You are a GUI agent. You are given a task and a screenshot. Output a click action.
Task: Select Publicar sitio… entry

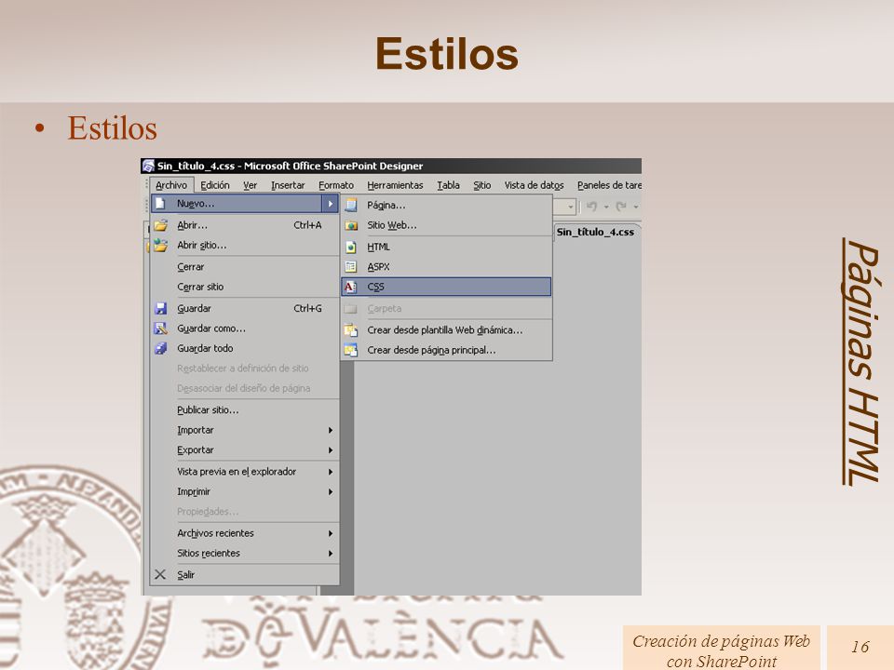point(245,409)
